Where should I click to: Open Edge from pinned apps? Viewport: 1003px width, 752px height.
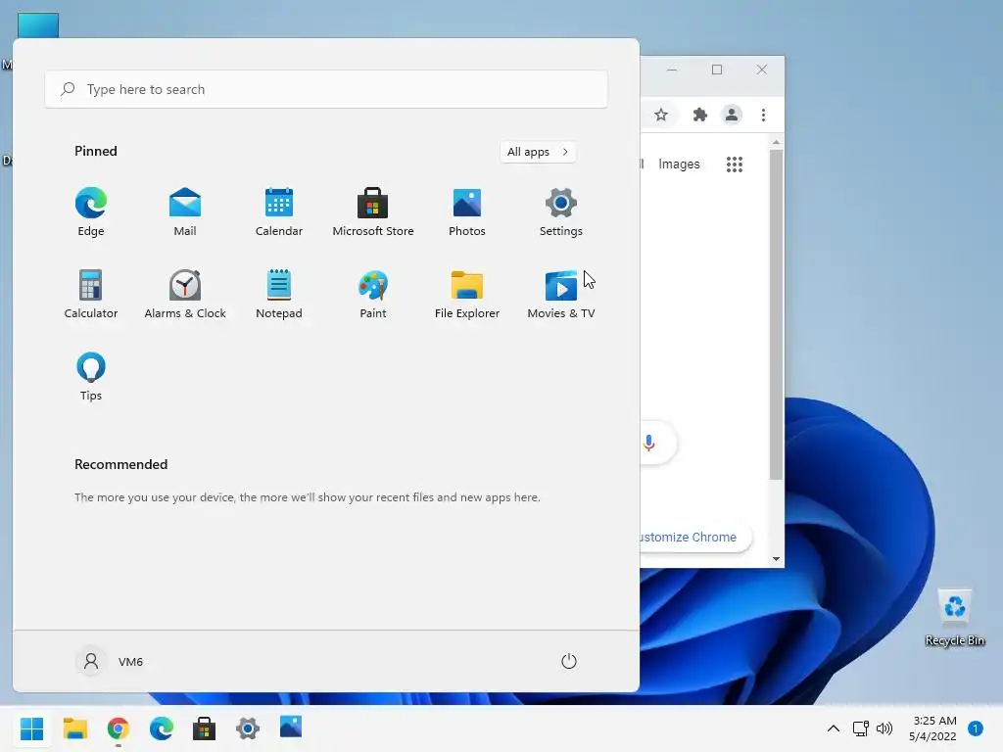[91, 212]
